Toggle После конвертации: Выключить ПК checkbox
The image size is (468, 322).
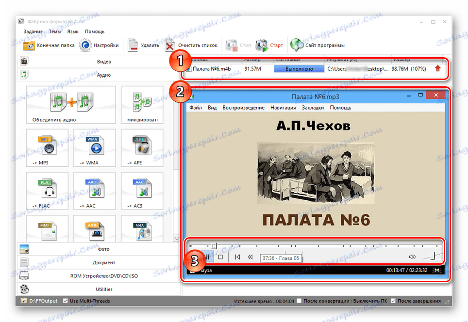pos(300,301)
